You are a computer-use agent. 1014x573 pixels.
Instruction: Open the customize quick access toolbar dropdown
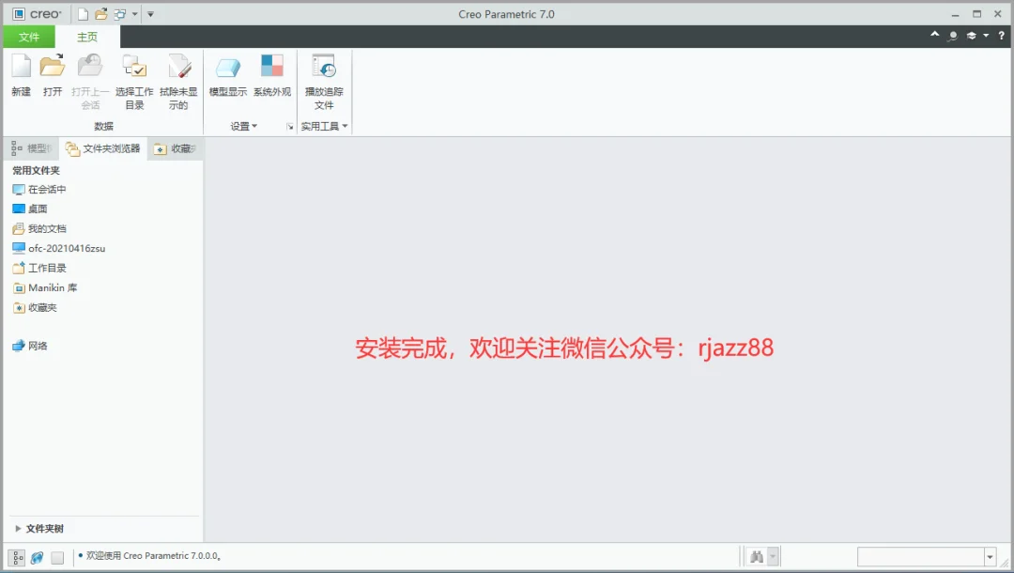click(x=150, y=14)
